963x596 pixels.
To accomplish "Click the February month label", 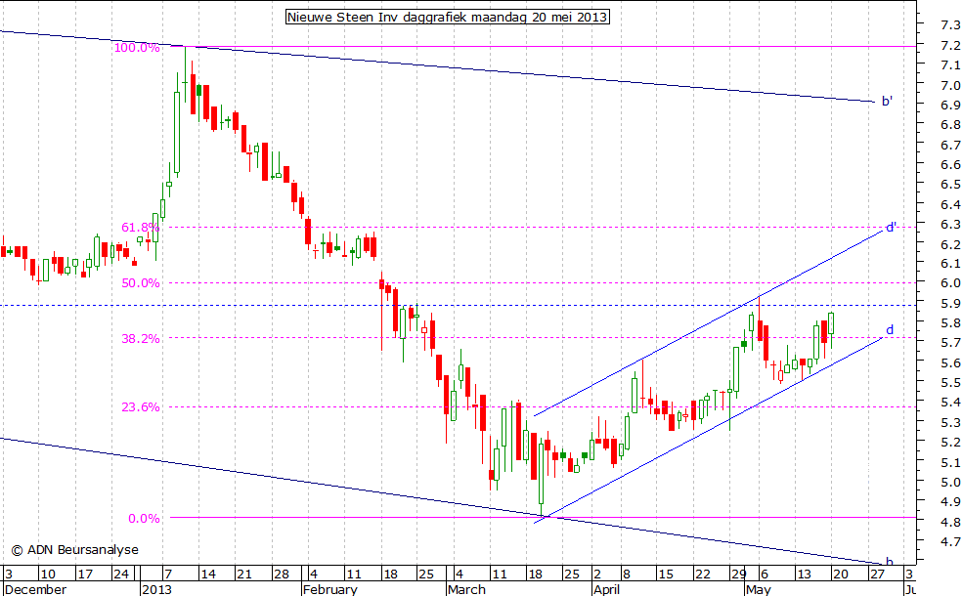I will point(330,589).
